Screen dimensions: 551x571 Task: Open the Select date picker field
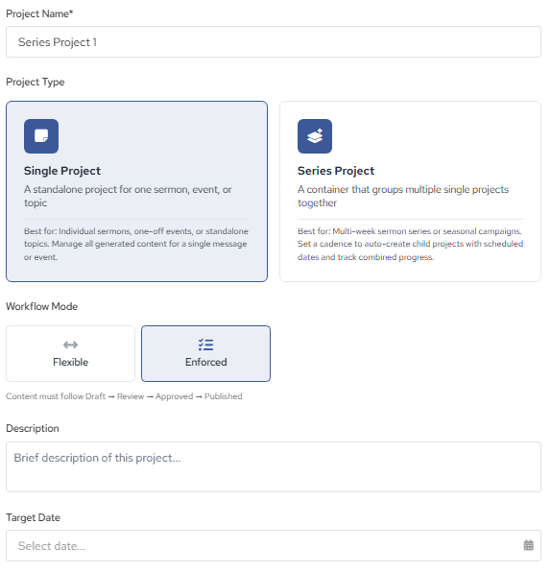[x=274, y=545]
